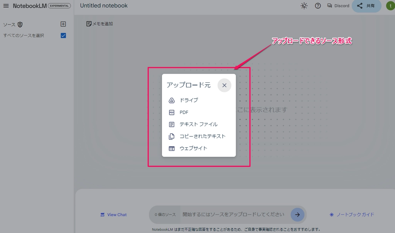This screenshot has width=395, height=233.
Task: Click the 共有 share button
Action: pos(366,6)
